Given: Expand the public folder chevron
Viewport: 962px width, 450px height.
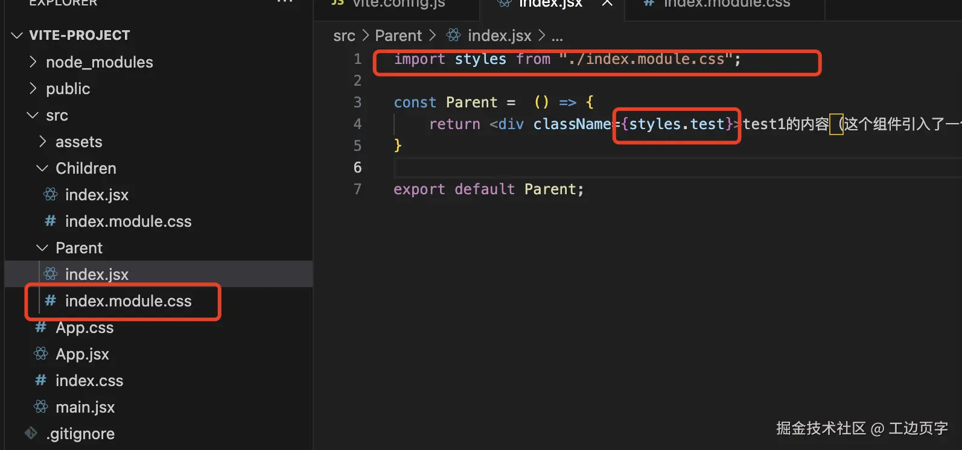Looking at the screenshot, I should pos(33,89).
